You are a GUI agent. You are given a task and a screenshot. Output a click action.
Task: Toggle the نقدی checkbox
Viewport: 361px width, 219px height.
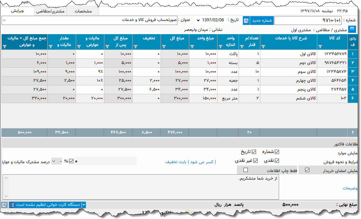[x=277, y=161]
